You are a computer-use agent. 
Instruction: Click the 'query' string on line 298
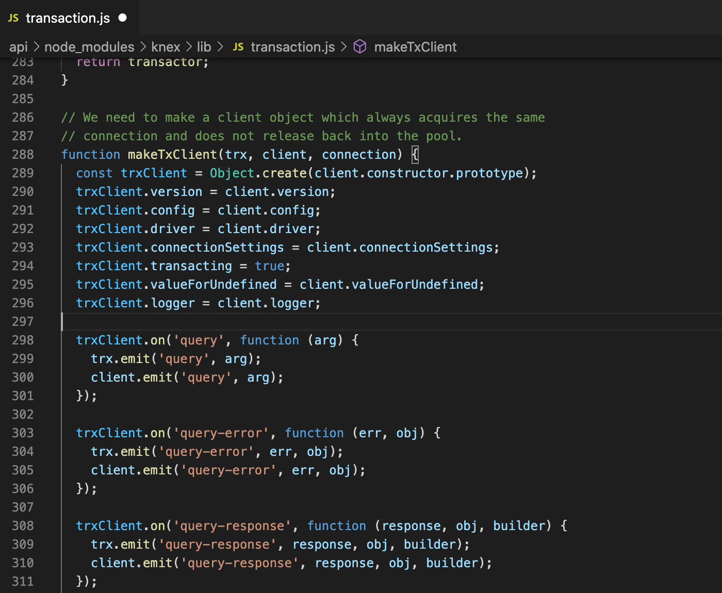coord(199,340)
